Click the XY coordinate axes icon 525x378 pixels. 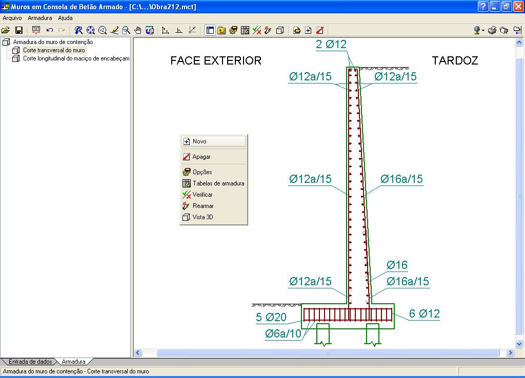[166, 30]
